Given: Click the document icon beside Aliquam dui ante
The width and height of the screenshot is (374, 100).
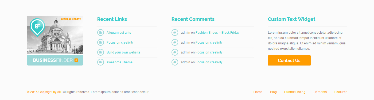Looking at the screenshot, I should (x=100, y=32).
